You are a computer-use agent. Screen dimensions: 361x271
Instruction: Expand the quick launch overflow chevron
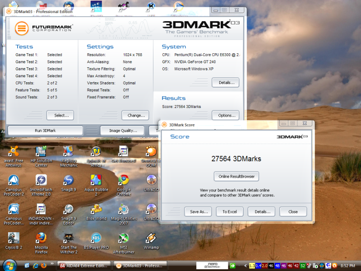(x=52, y=264)
